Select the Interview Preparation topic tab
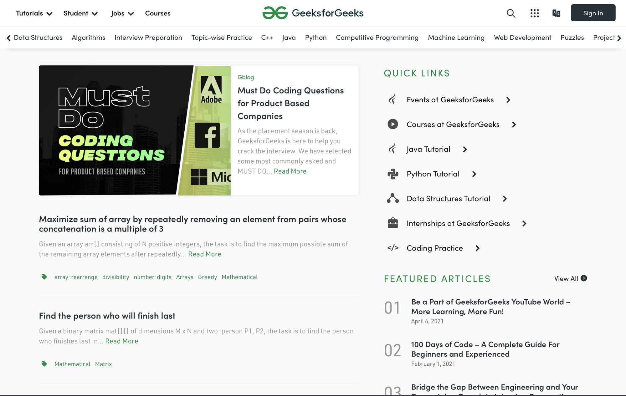This screenshot has width=626, height=396. pos(148,38)
